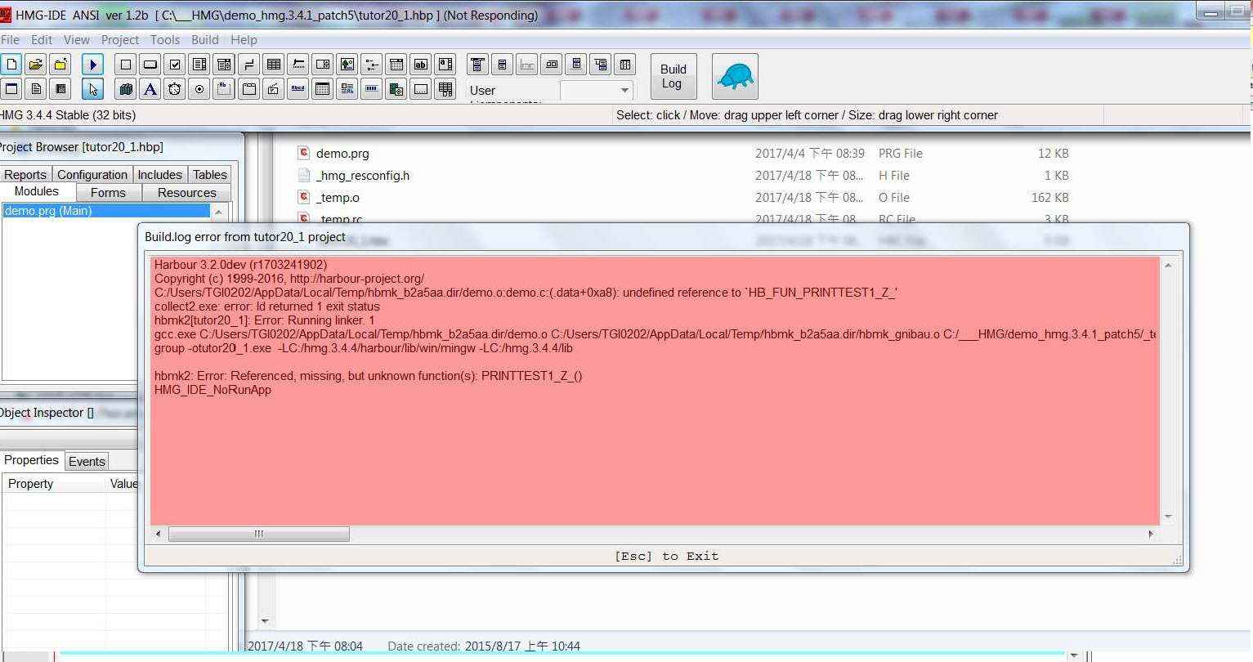This screenshot has width=1253, height=662.
Task: Click the Open project folder icon
Action: tap(36, 65)
